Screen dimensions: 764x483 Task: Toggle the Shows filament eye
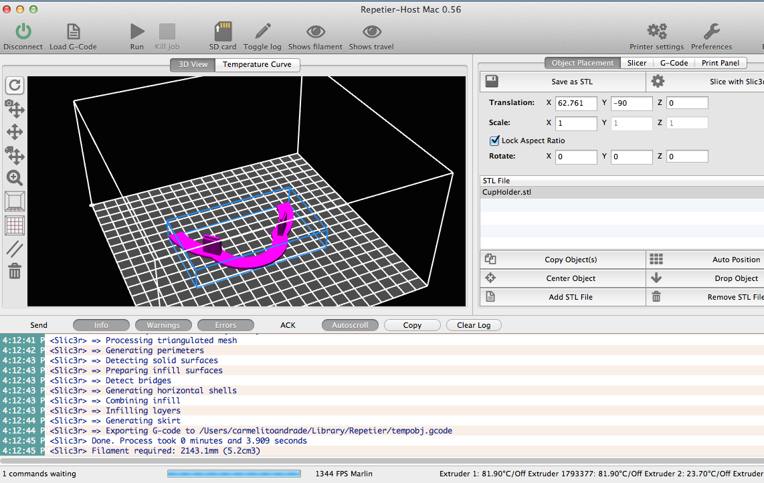(x=316, y=31)
